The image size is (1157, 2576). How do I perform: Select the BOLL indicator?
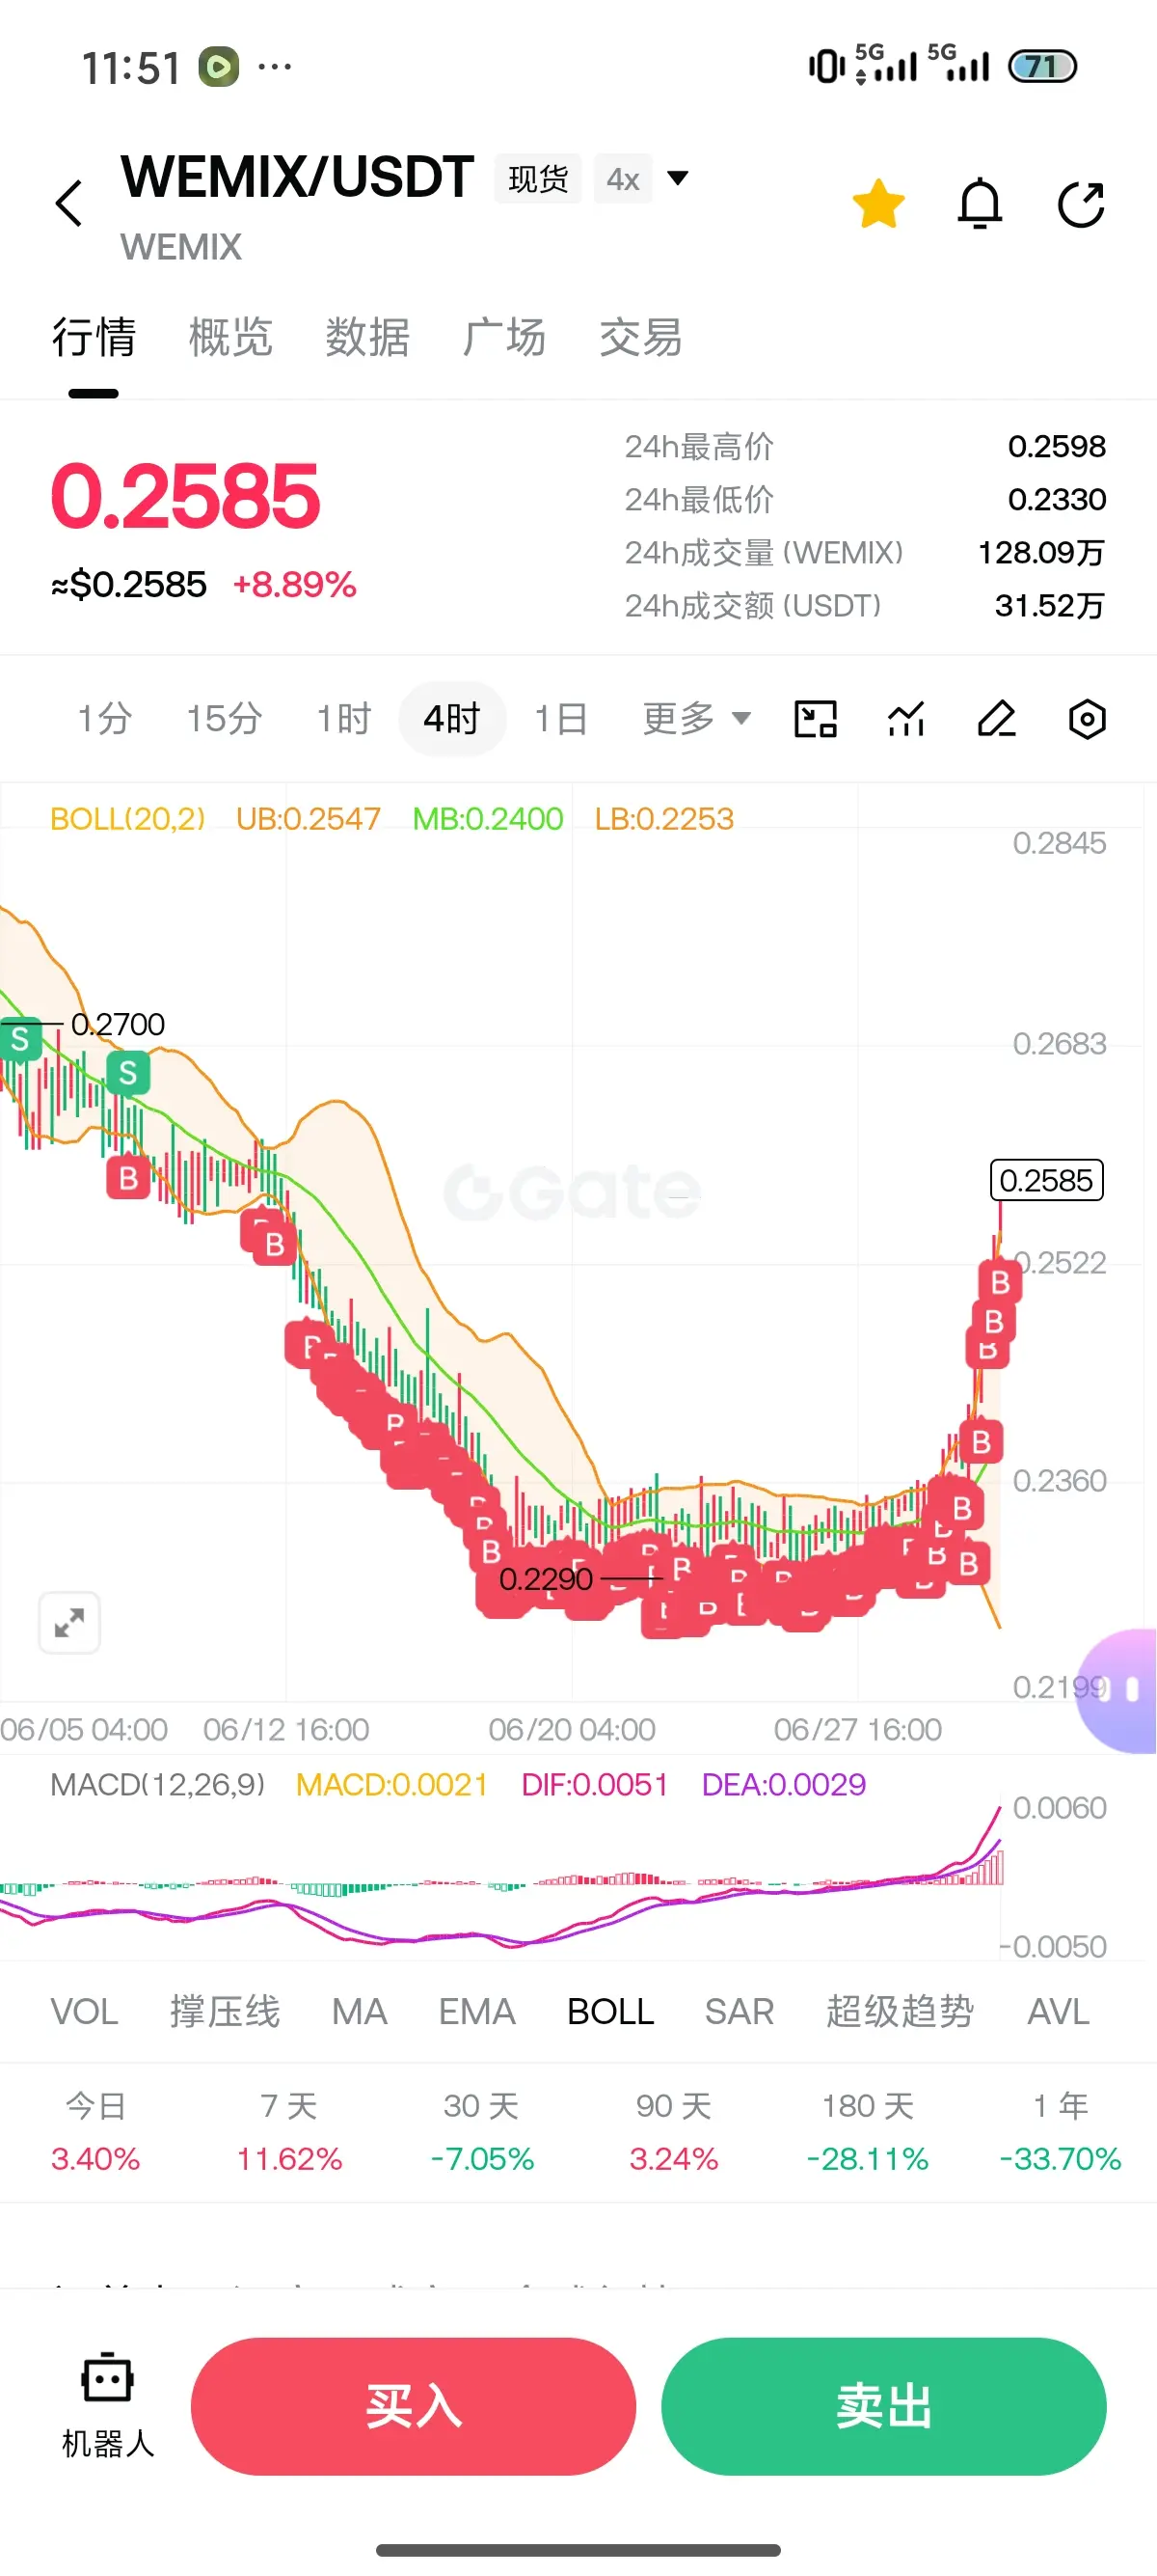pyautogui.click(x=610, y=2011)
